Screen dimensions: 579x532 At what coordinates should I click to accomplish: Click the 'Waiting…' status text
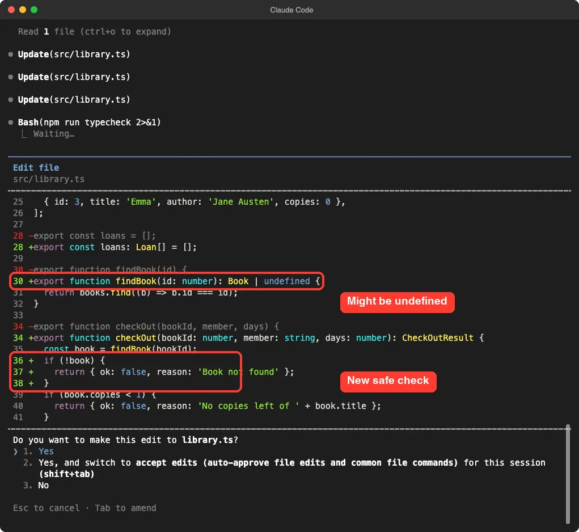point(54,134)
